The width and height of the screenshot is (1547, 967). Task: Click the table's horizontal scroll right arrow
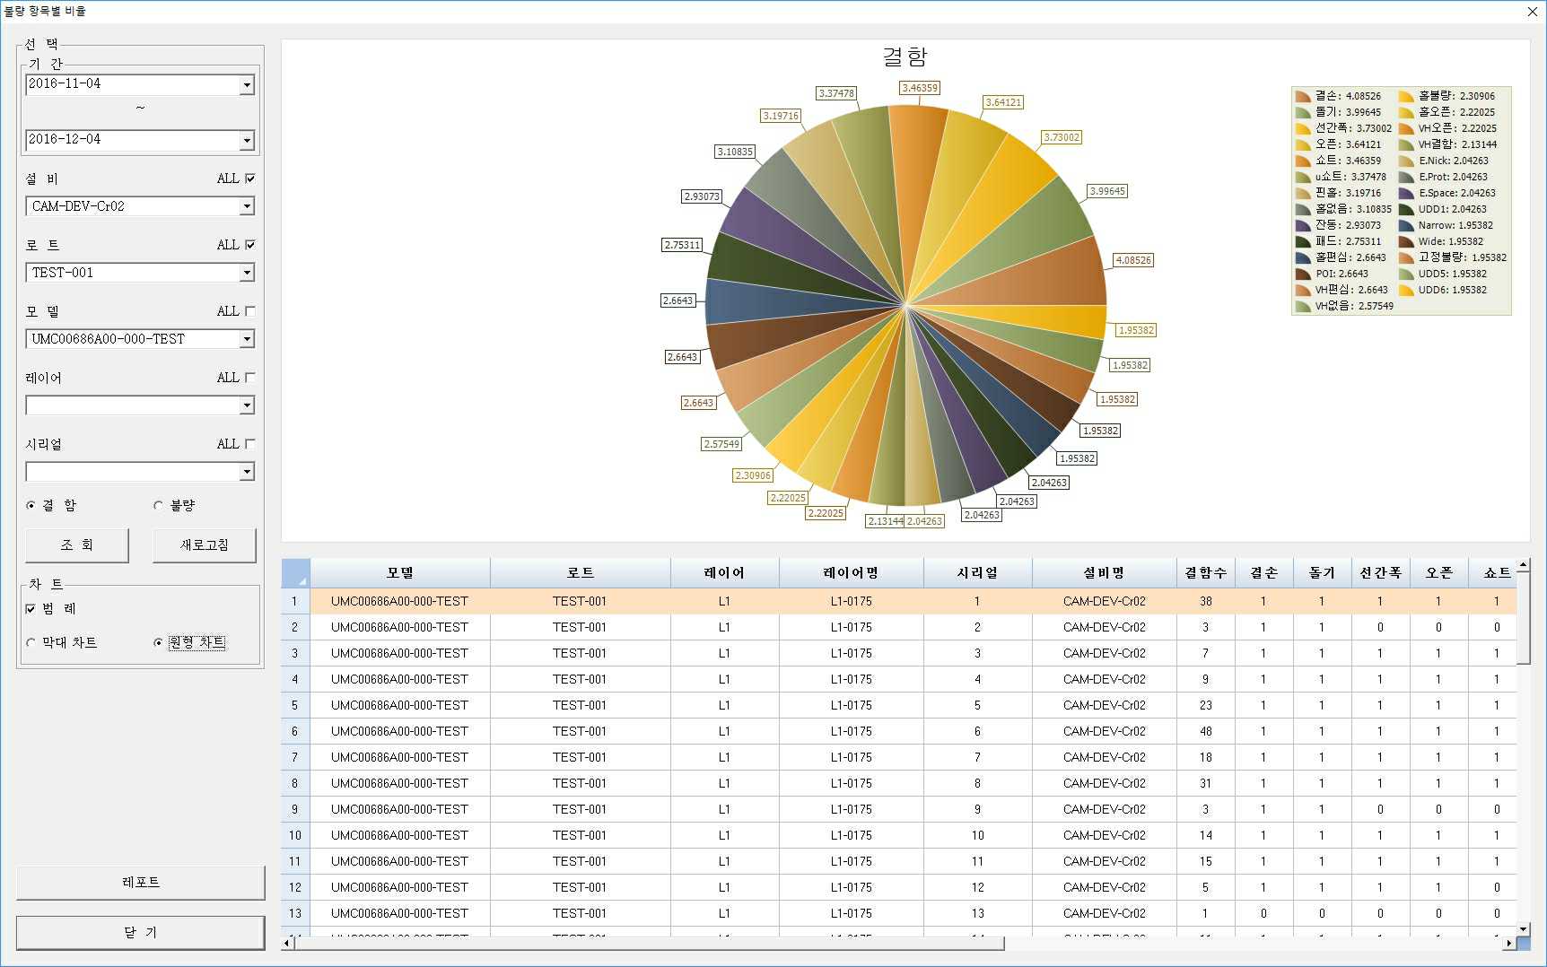(x=1509, y=943)
